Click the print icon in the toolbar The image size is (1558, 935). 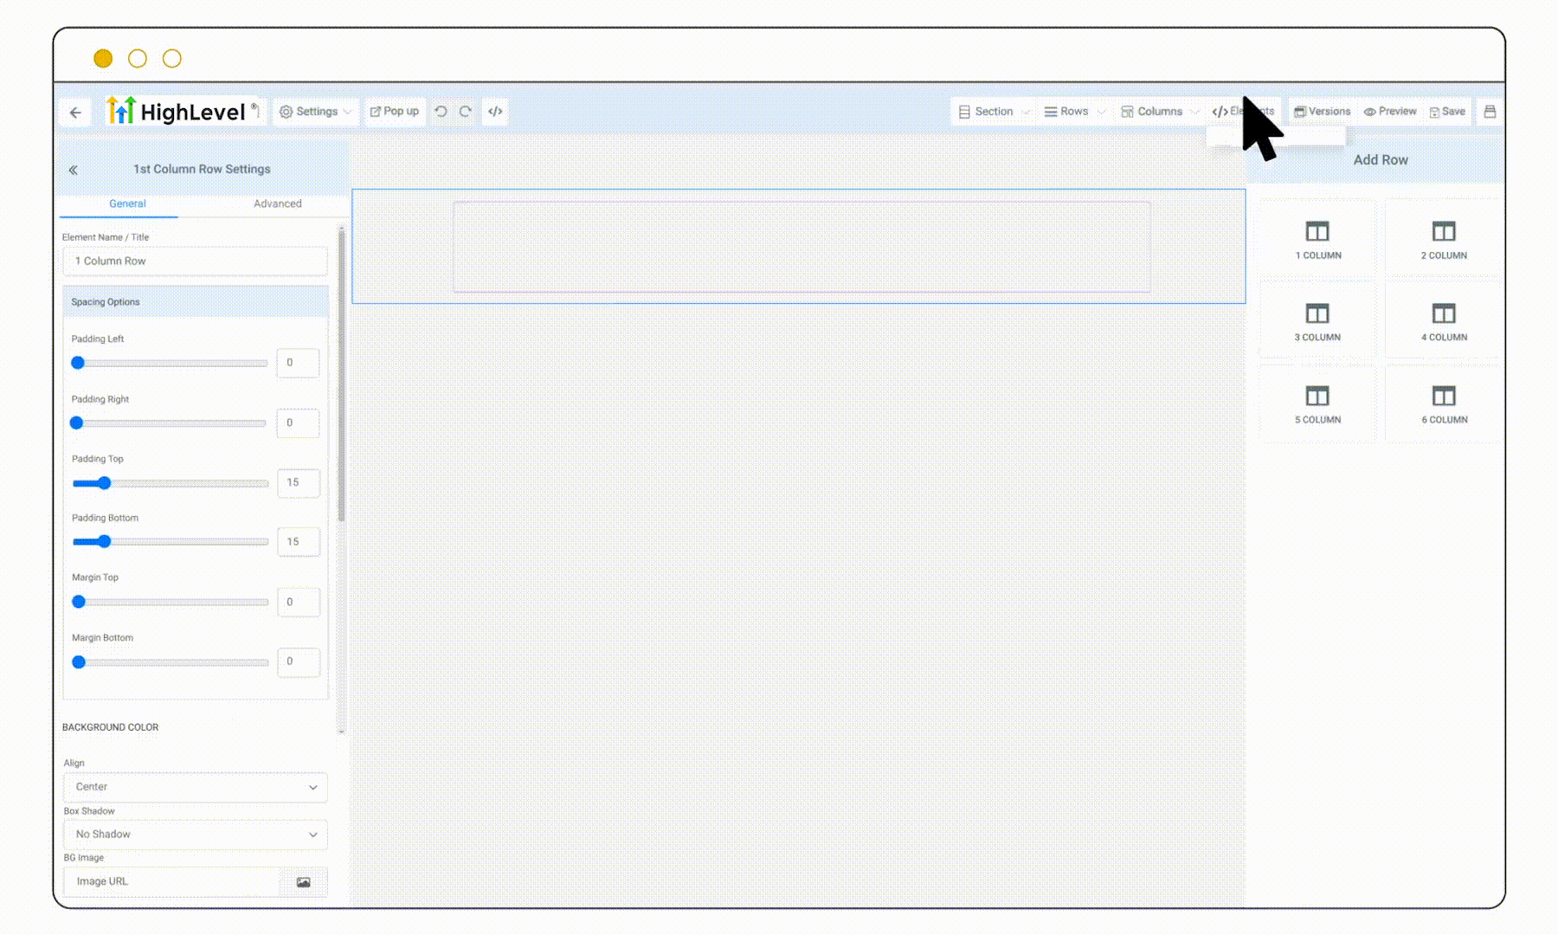click(x=1489, y=111)
